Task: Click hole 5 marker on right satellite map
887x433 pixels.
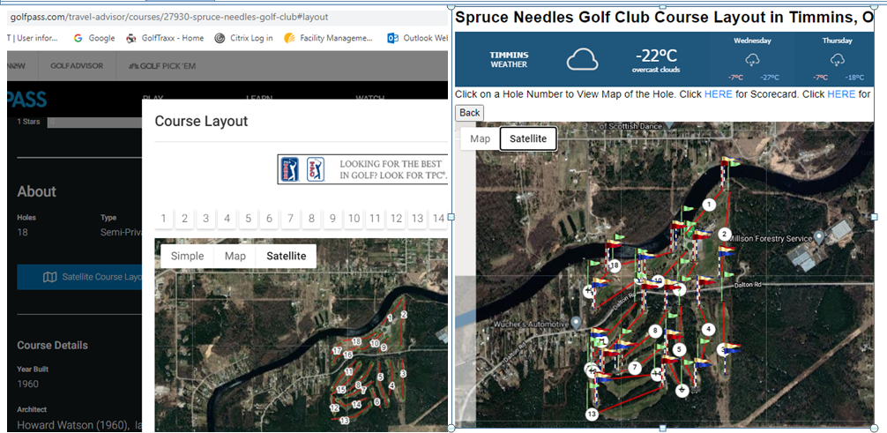Action: [x=680, y=350]
